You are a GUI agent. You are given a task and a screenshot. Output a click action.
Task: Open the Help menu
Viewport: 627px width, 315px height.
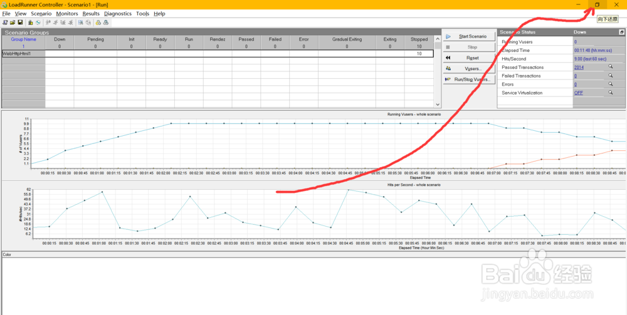click(x=159, y=14)
